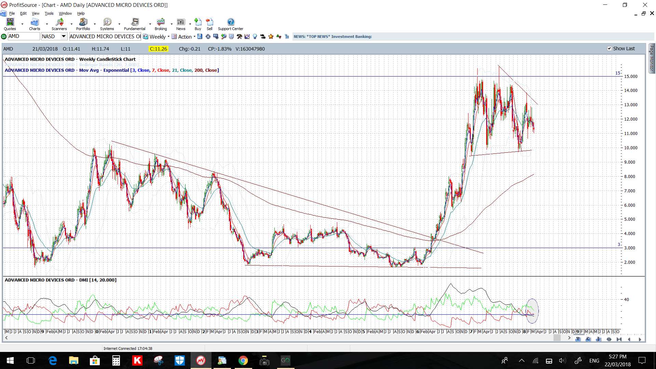
Task: Launch the Scanners tool
Action: coord(59,24)
